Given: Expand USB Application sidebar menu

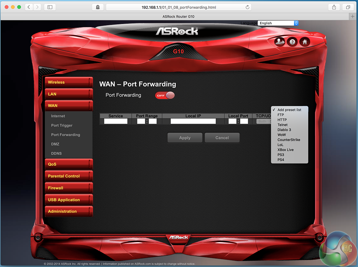Looking at the screenshot, I should [x=69, y=200].
